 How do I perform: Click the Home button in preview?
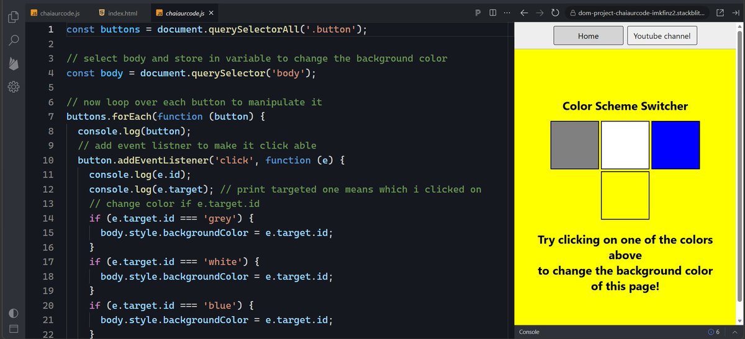click(x=589, y=36)
